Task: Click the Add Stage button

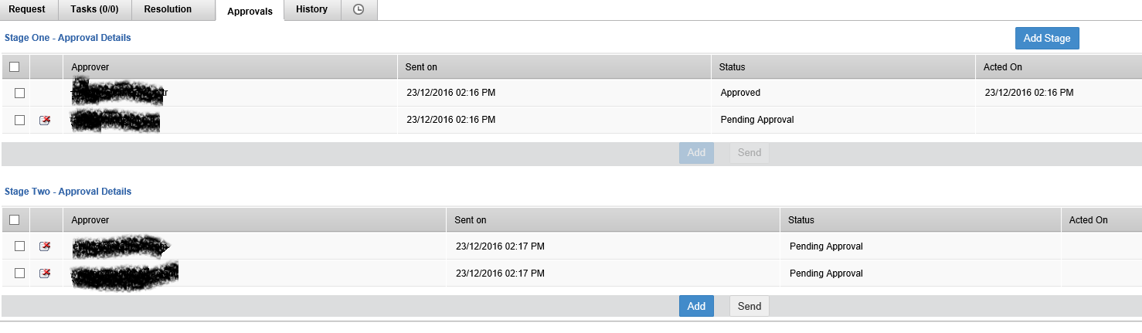Action: (1046, 39)
